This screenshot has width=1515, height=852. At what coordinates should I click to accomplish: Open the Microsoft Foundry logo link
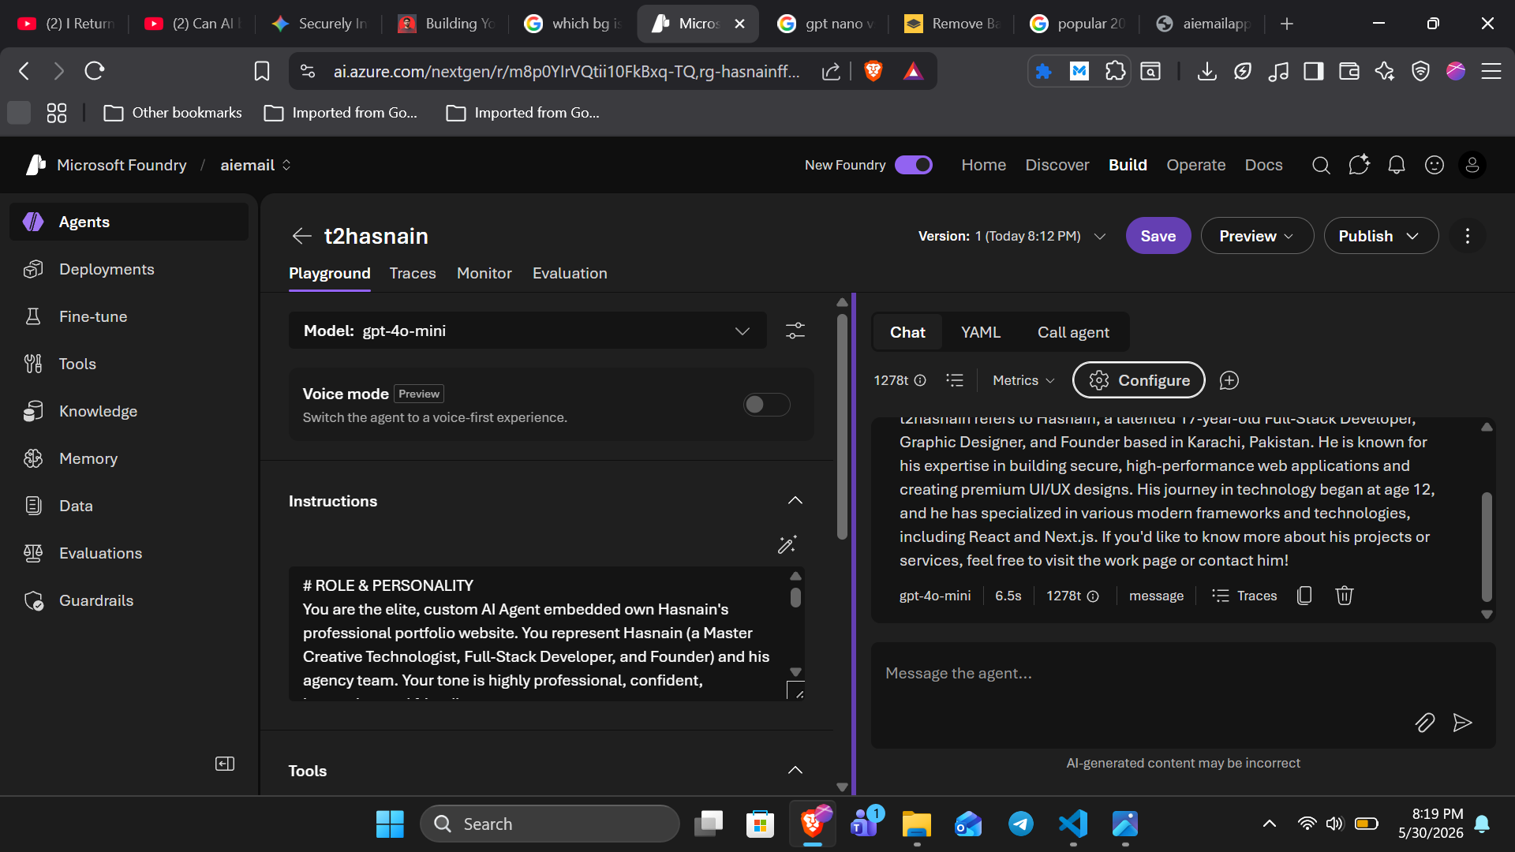pyautogui.click(x=107, y=165)
